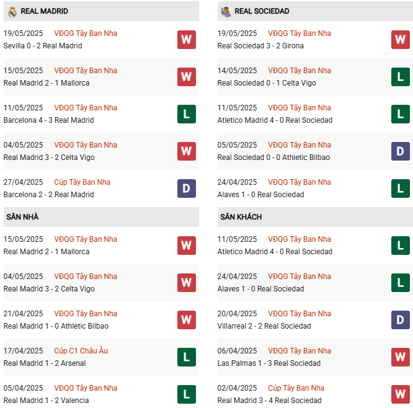Click the L badge for Barcelona 4 - 3 Real Madrid
This screenshot has width=413, height=408.
click(186, 114)
